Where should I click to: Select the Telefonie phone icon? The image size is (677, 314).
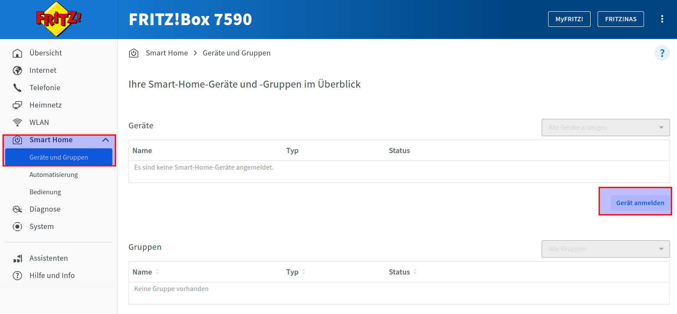coord(17,88)
